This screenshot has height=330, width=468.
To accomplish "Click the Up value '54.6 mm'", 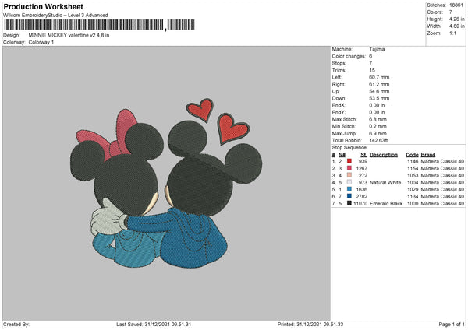I will [x=379, y=91].
